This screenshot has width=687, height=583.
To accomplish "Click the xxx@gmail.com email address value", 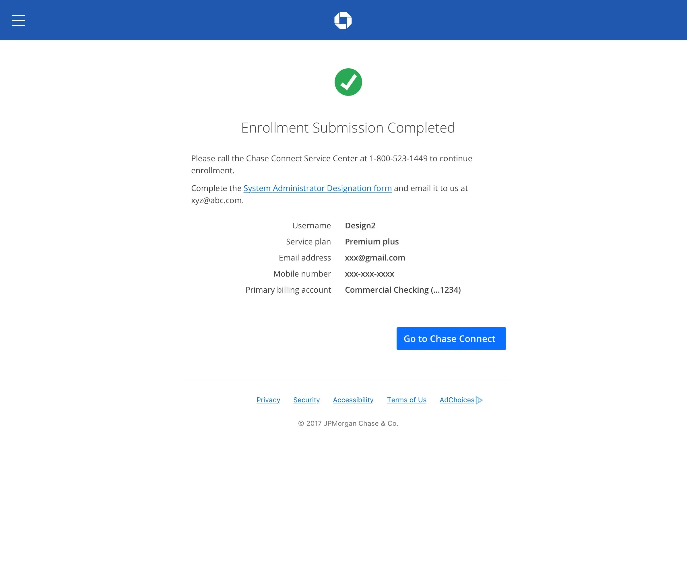I will tap(375, 258).
